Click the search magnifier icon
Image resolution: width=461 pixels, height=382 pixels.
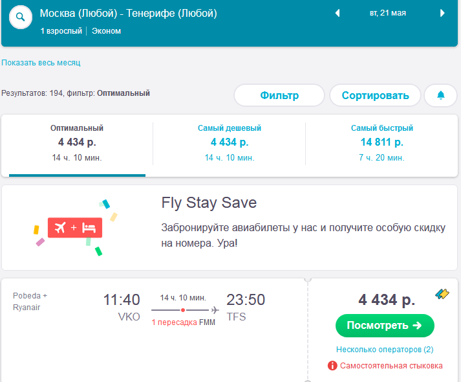point(21,17)
